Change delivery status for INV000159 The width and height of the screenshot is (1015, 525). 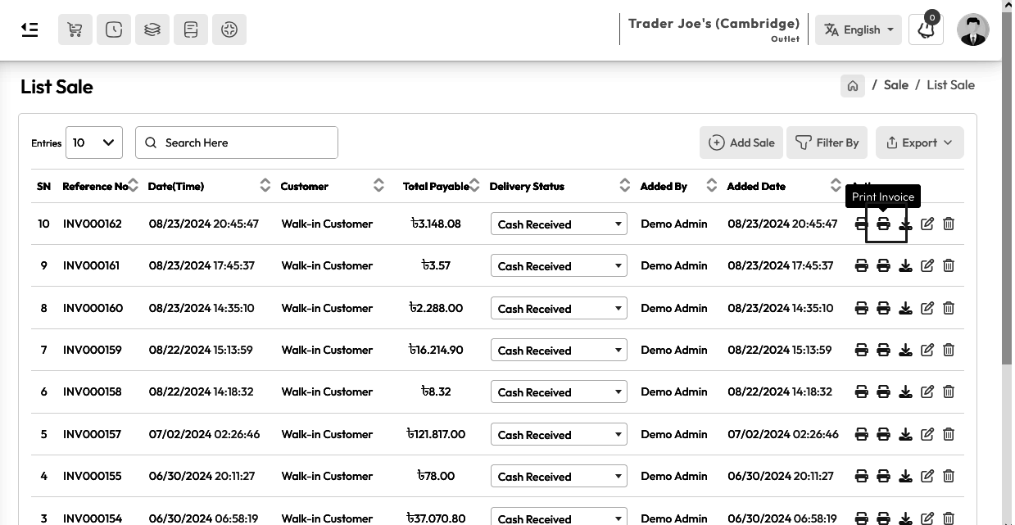559,350
